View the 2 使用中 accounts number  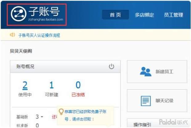click(25, 85)
